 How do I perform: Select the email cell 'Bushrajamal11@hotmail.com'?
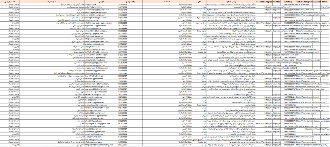[101, 84]
